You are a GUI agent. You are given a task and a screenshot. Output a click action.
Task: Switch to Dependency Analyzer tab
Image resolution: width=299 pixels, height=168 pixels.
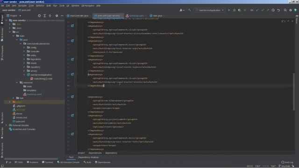88,157
